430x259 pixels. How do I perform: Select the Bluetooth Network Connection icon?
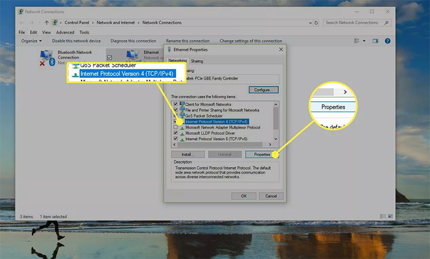click(x=47, y=58)
